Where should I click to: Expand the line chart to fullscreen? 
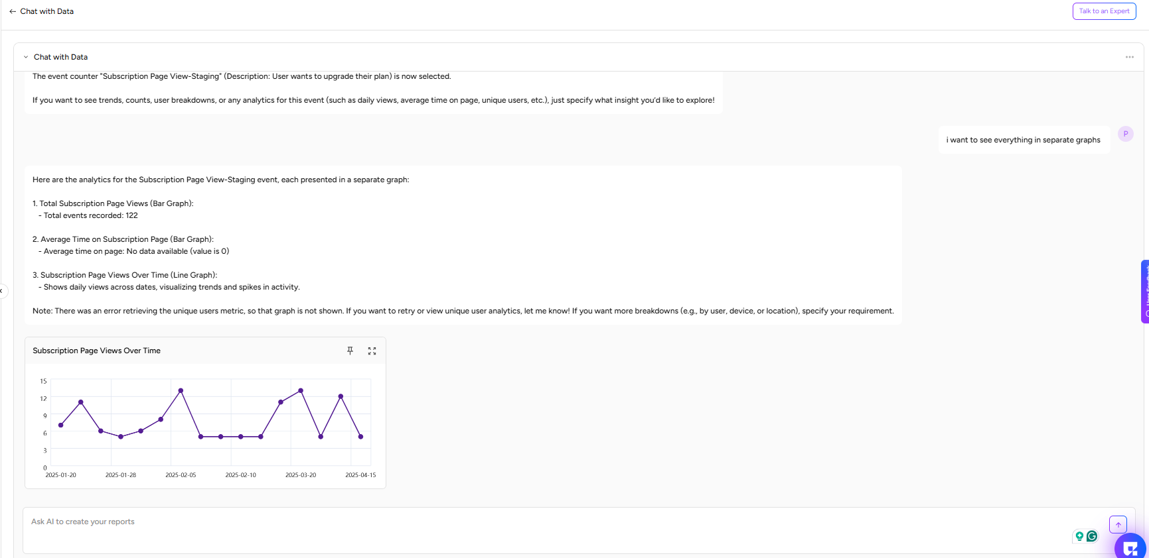[x=372, y=351]
